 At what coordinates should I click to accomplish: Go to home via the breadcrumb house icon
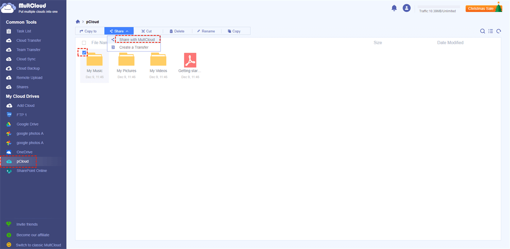click(78, 22)
